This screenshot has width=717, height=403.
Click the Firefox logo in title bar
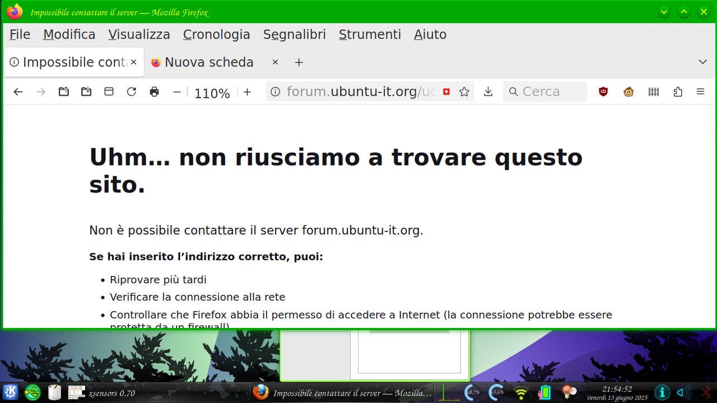tap(15, 12)
